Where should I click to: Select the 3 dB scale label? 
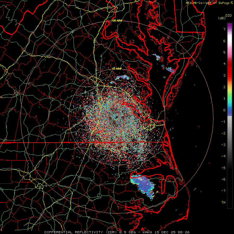pos(224,75)
